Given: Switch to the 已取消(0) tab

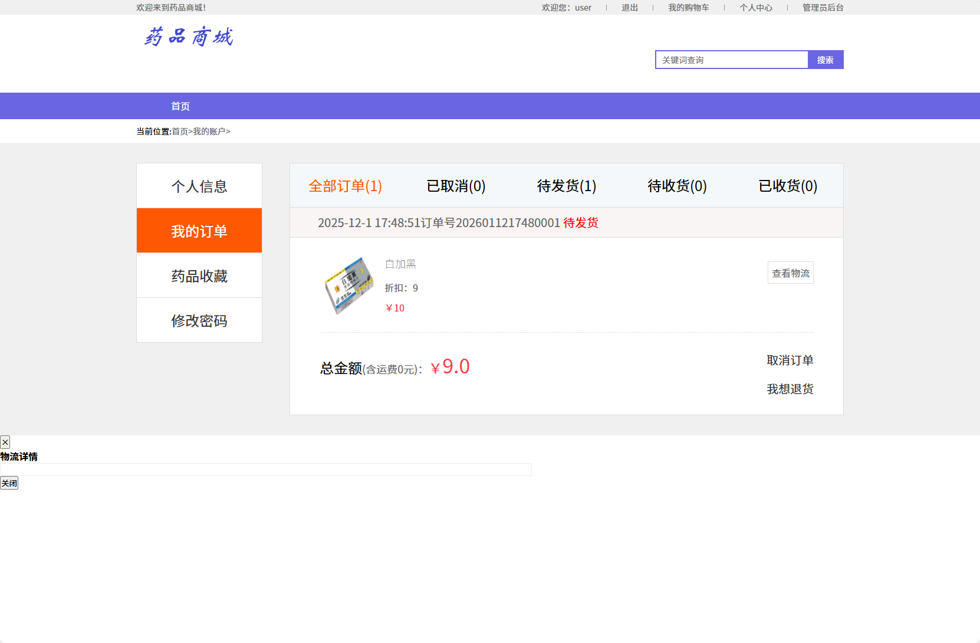Looking at the screenshot, I should 455,186.
